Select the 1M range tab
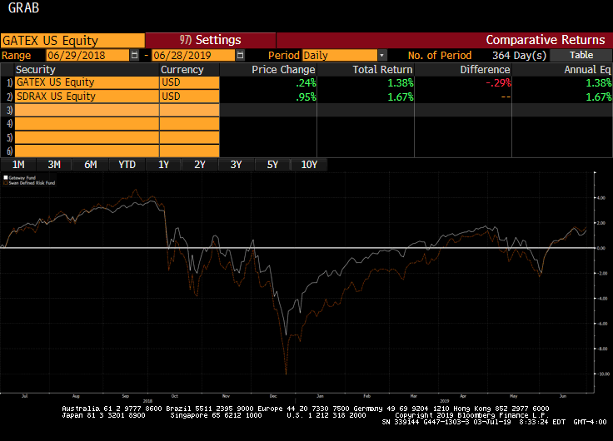 18,165
